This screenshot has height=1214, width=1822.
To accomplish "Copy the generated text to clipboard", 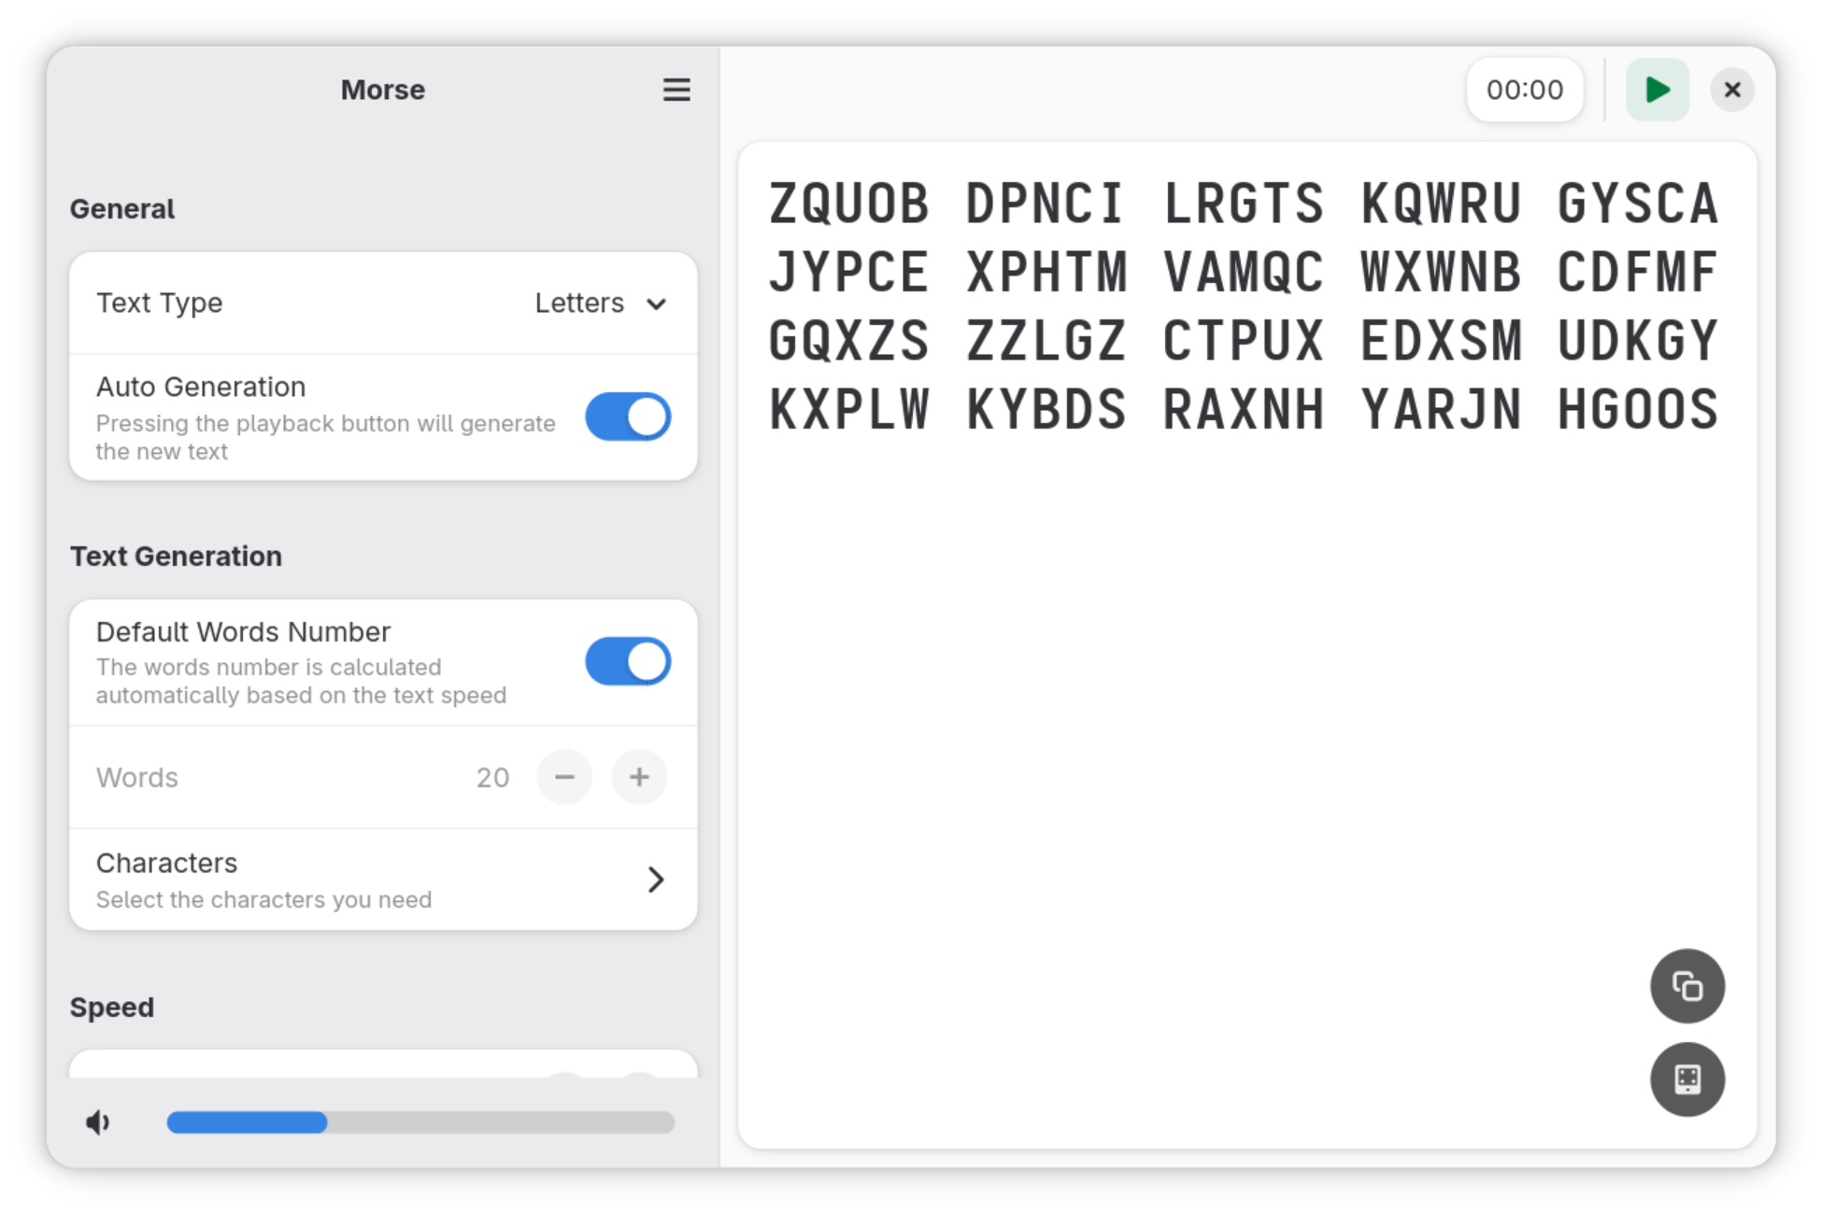I will coord(1687,986).
